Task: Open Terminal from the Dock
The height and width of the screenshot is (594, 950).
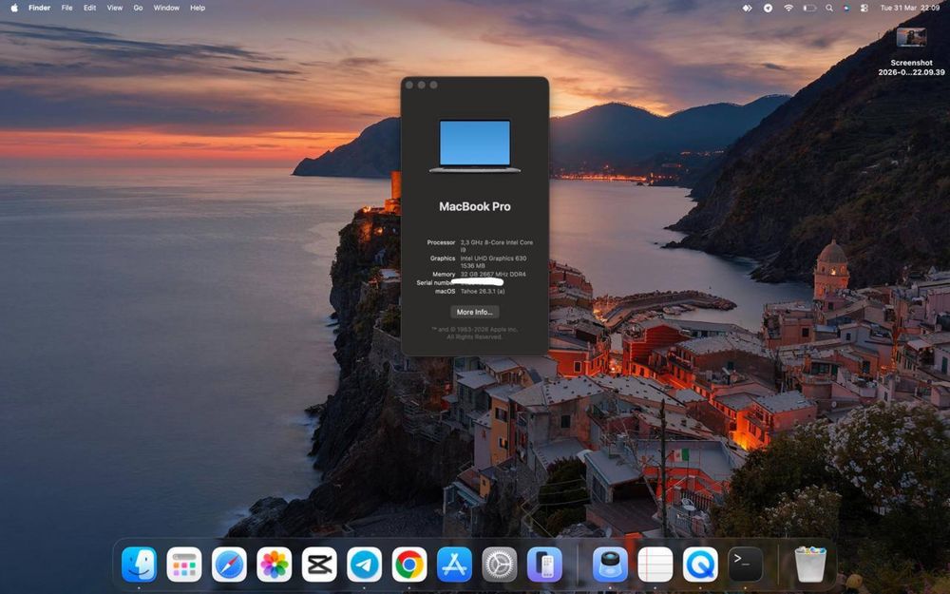Action: 745,565
